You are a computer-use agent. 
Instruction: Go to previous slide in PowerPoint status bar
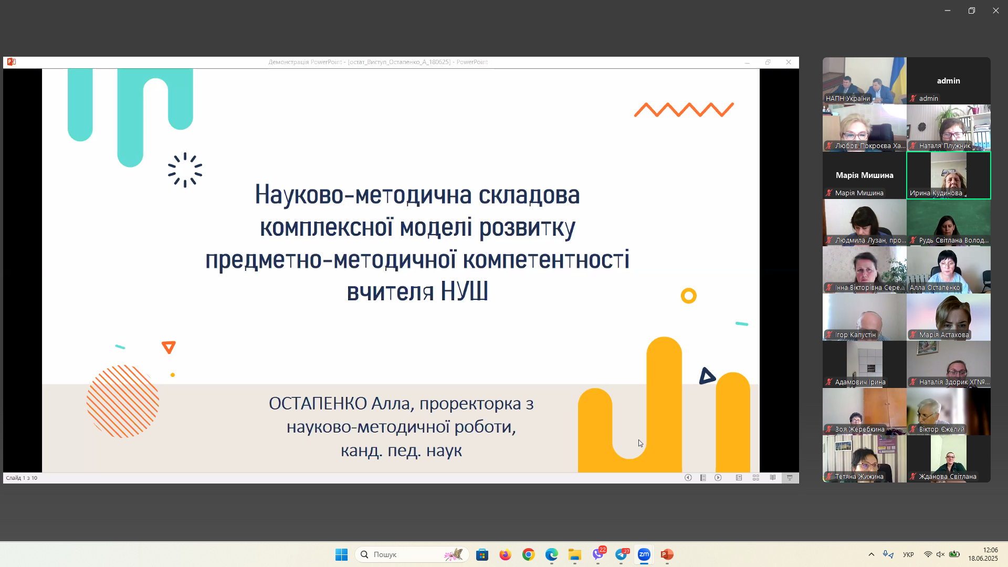[x=688, y=478]
